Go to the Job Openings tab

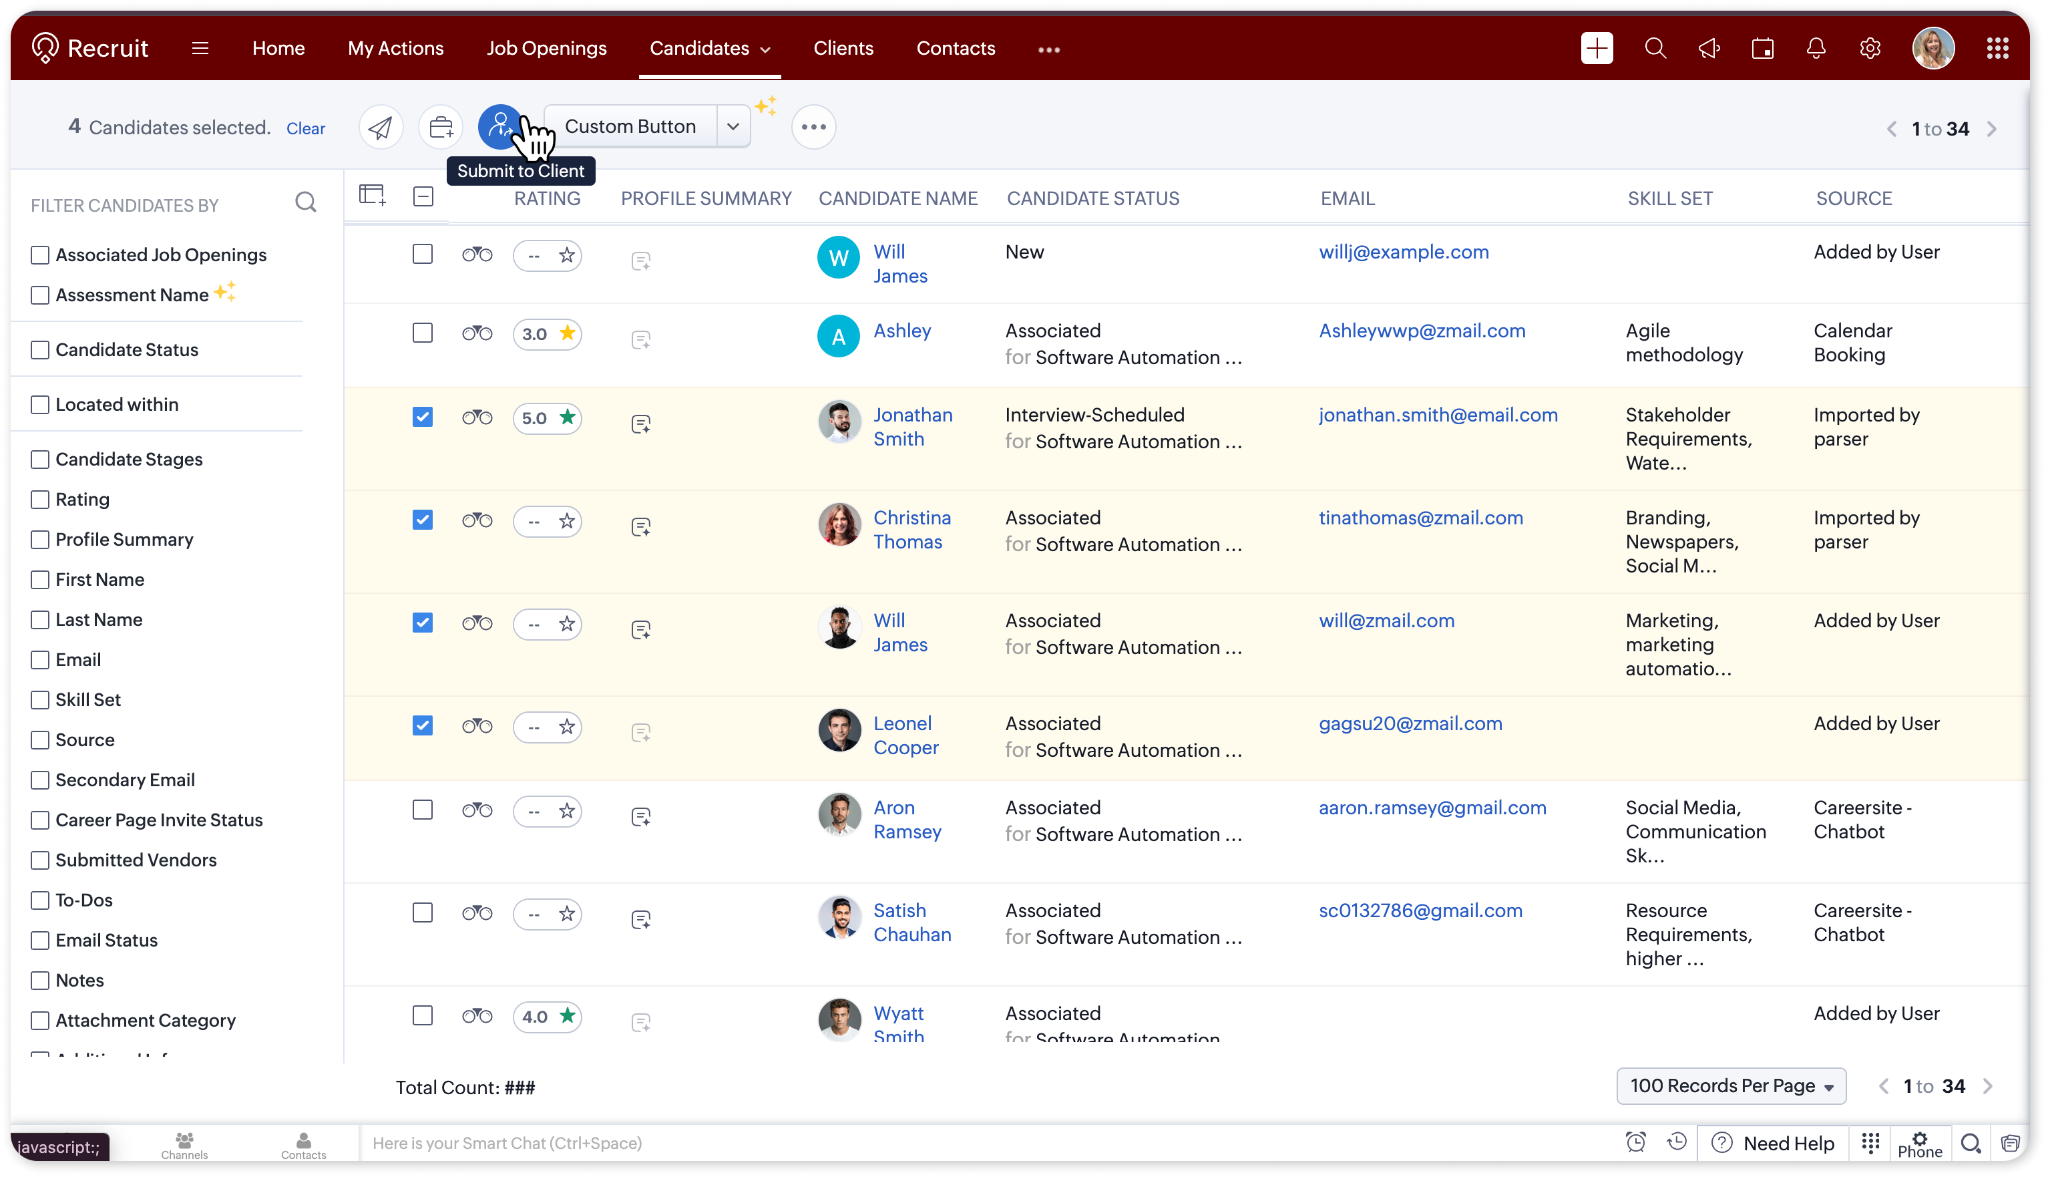point(546,49)
